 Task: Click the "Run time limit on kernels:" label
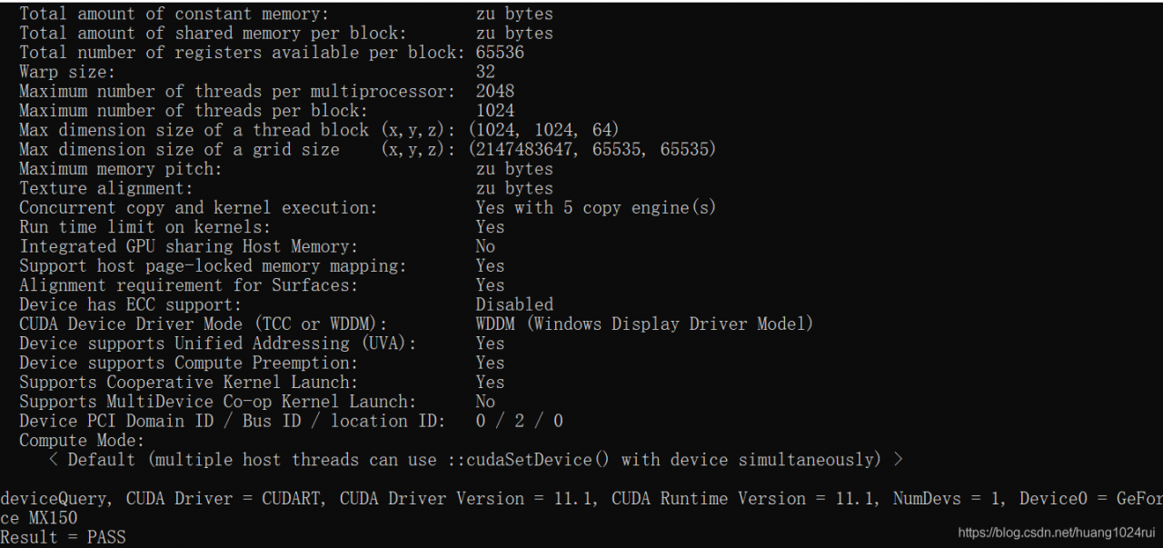(145, 227)
